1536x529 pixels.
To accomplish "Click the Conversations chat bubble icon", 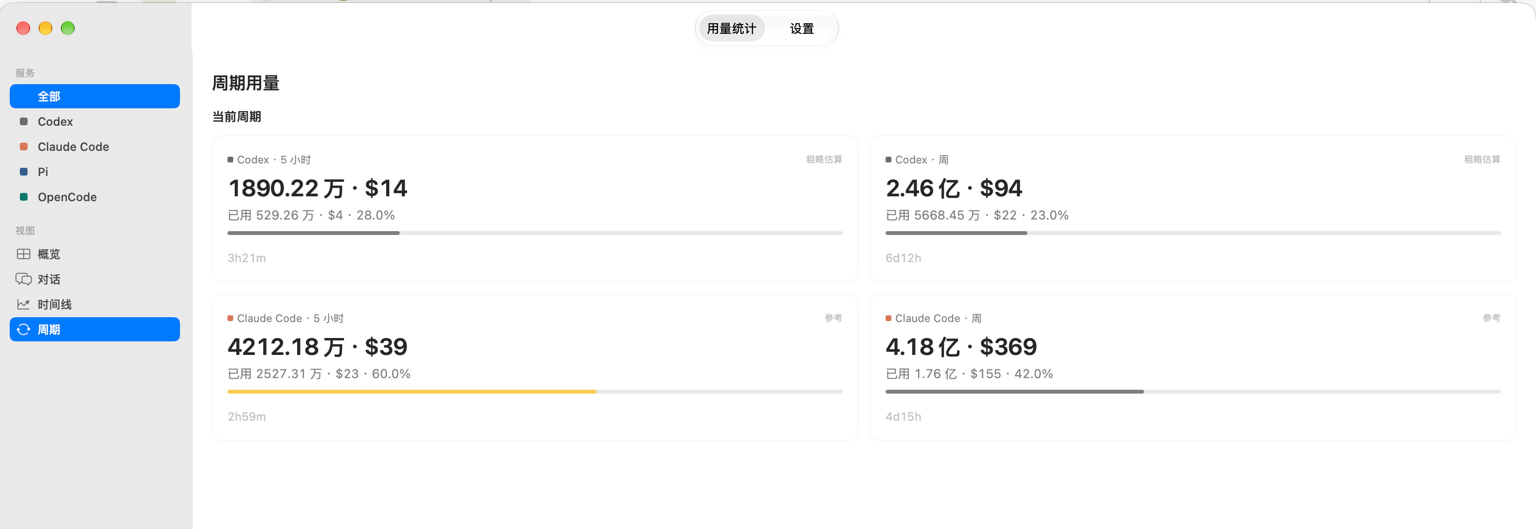I will click(24, 279).
